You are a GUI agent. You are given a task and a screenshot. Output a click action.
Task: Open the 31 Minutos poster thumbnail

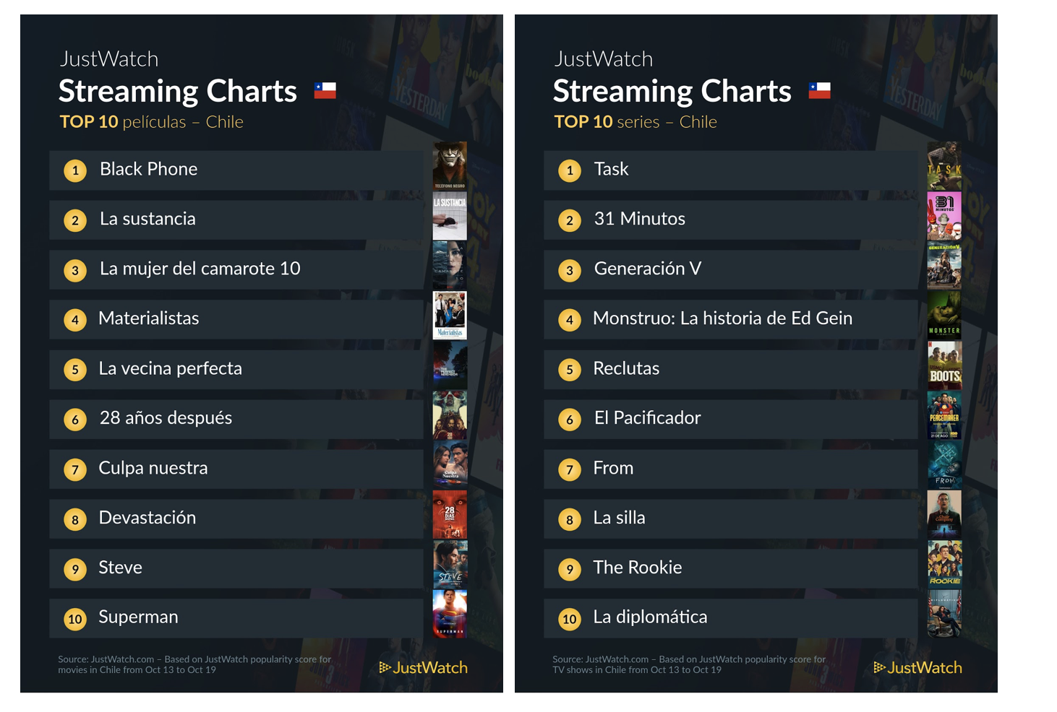(x=944, y=216)
